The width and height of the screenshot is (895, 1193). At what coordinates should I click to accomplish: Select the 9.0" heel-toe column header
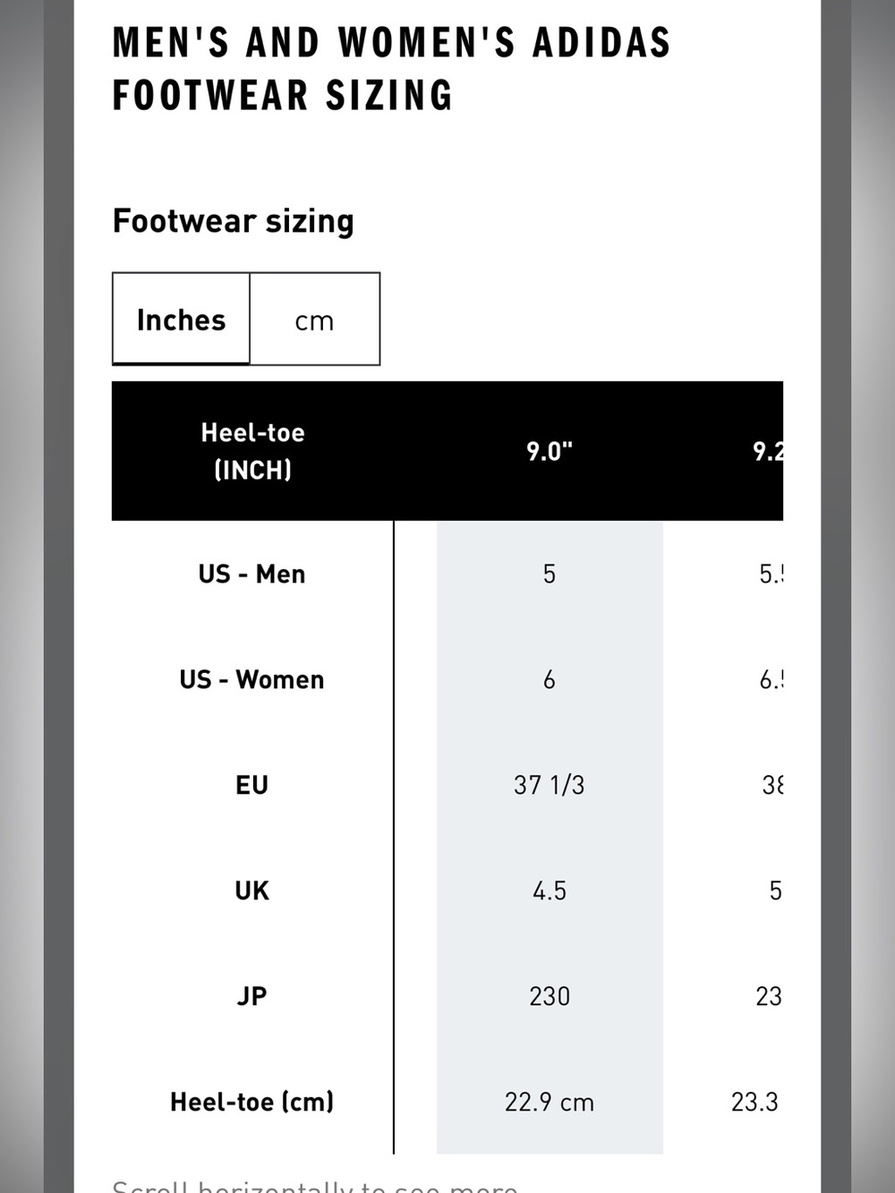(550, 451)
